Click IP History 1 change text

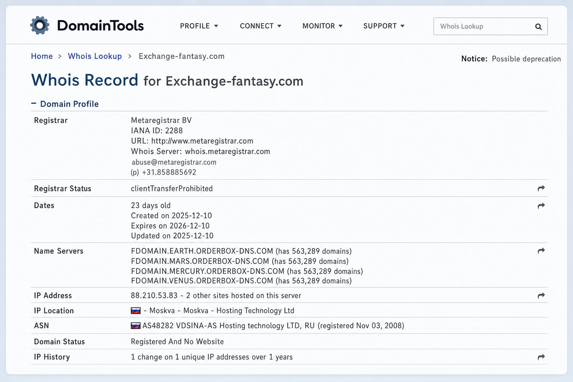[x=212, y=357]
